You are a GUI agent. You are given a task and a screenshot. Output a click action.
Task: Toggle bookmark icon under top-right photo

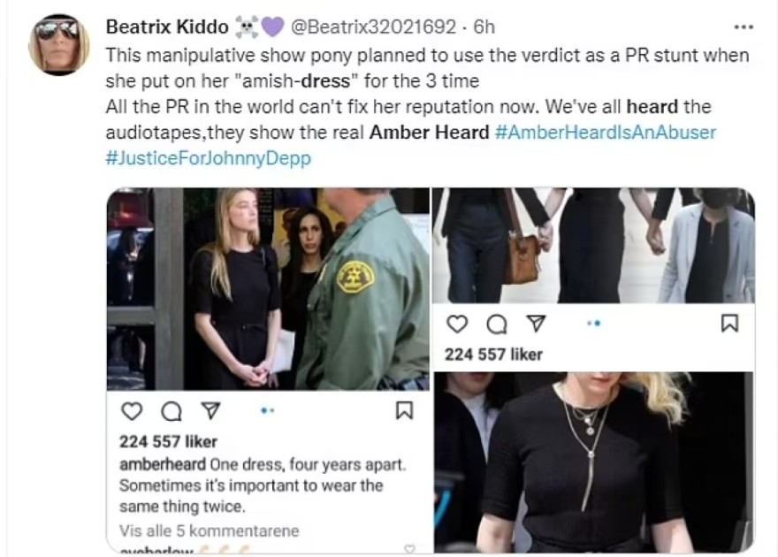(729, 324)
